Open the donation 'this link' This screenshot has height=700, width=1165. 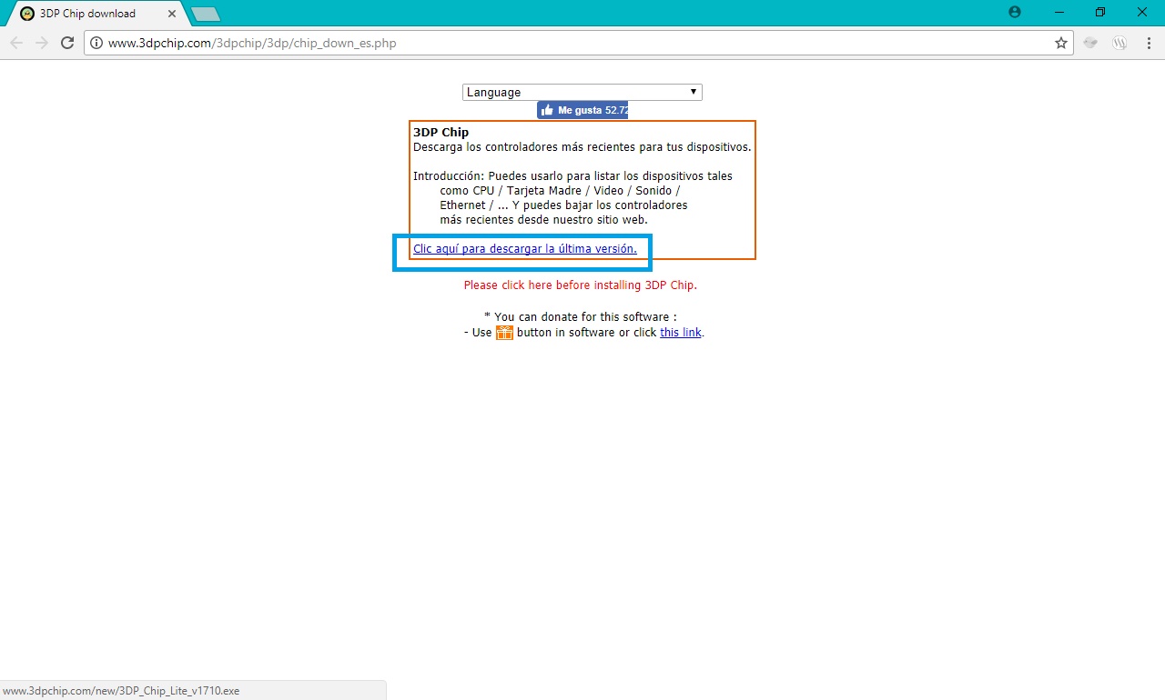point(681,332)
